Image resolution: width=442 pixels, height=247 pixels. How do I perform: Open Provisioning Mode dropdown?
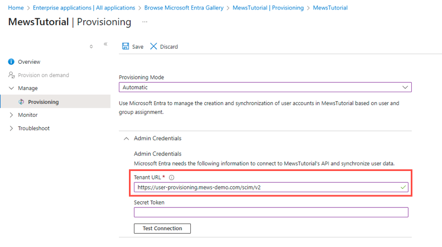click(265, 87)
